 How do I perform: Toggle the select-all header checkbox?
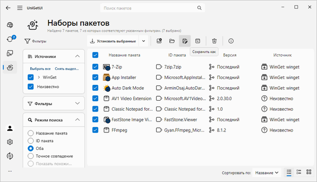95,55
